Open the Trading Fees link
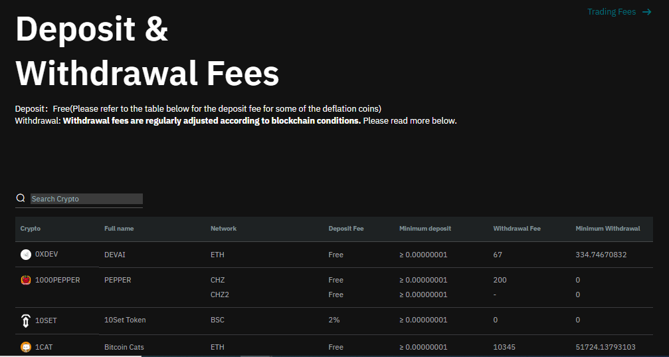 click(611, 12)
